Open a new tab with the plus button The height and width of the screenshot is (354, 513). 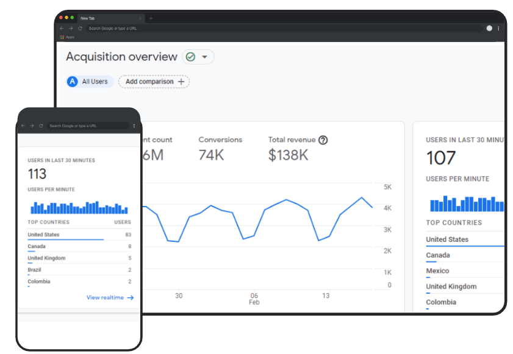(151, 18)
